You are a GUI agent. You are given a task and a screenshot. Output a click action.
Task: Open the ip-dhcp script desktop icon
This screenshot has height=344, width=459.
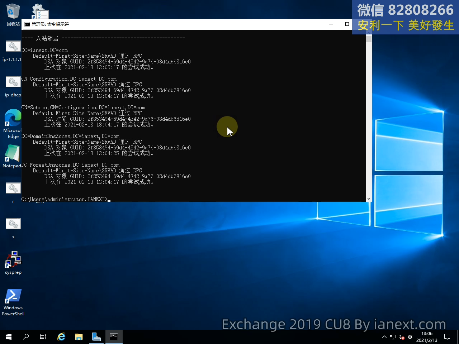tap(13, 86)
